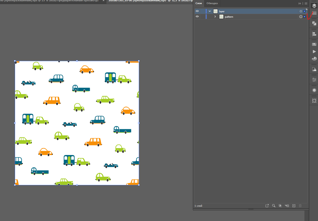Open the Color palette panel icon
Screen dimensions: 318x221
coord(314,59)
